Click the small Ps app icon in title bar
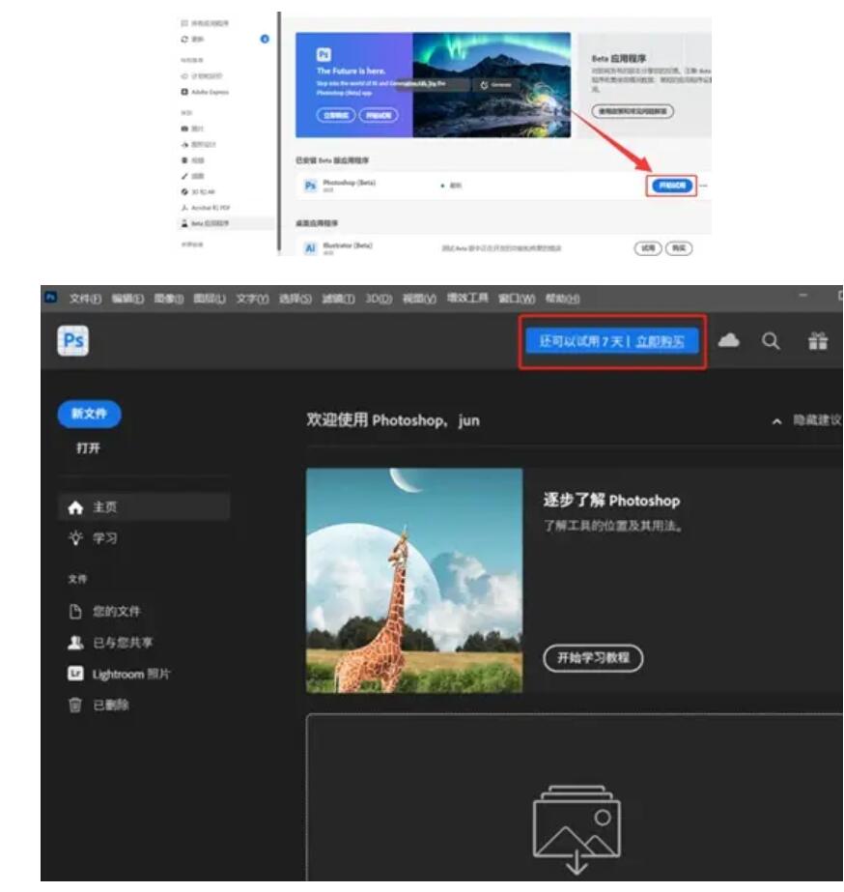The width and height of the screenshot is (844, 892). 50,297
